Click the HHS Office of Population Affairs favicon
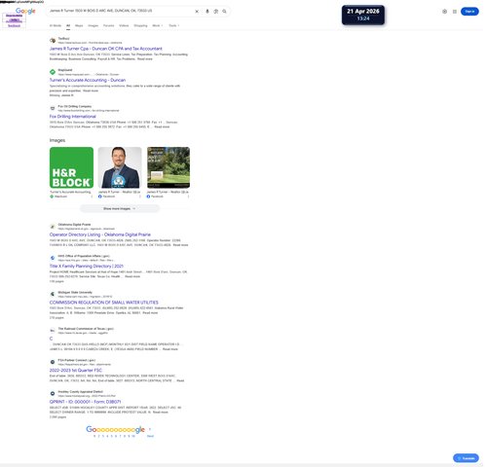 [x=53, y=258]
